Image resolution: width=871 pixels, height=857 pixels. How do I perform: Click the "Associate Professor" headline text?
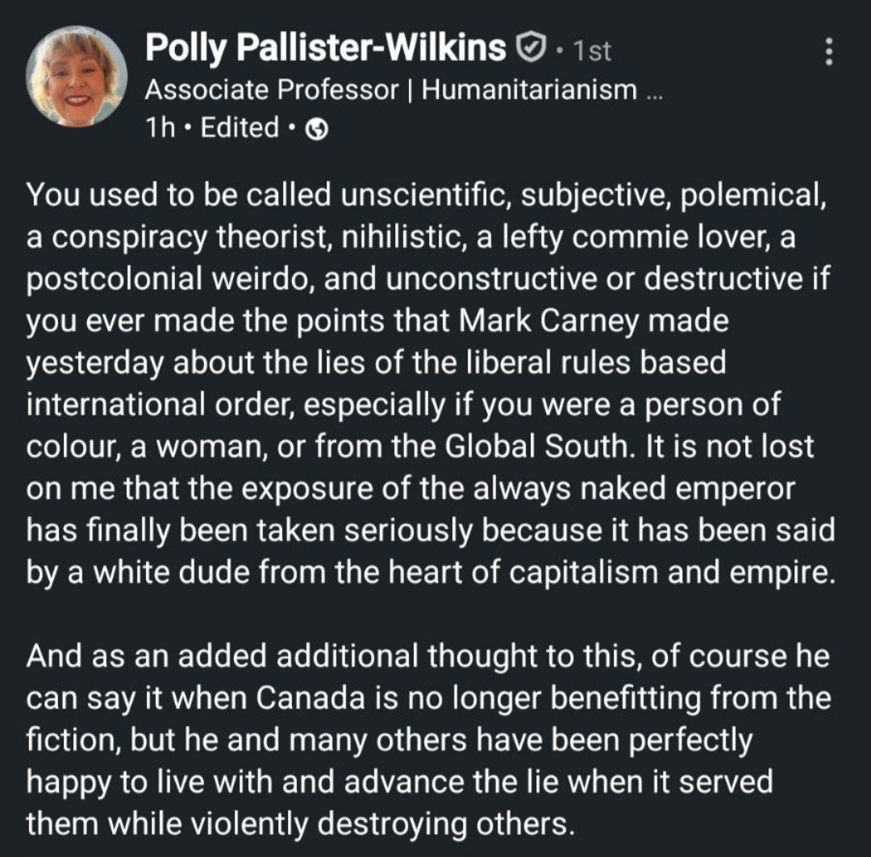click(271, 89)
